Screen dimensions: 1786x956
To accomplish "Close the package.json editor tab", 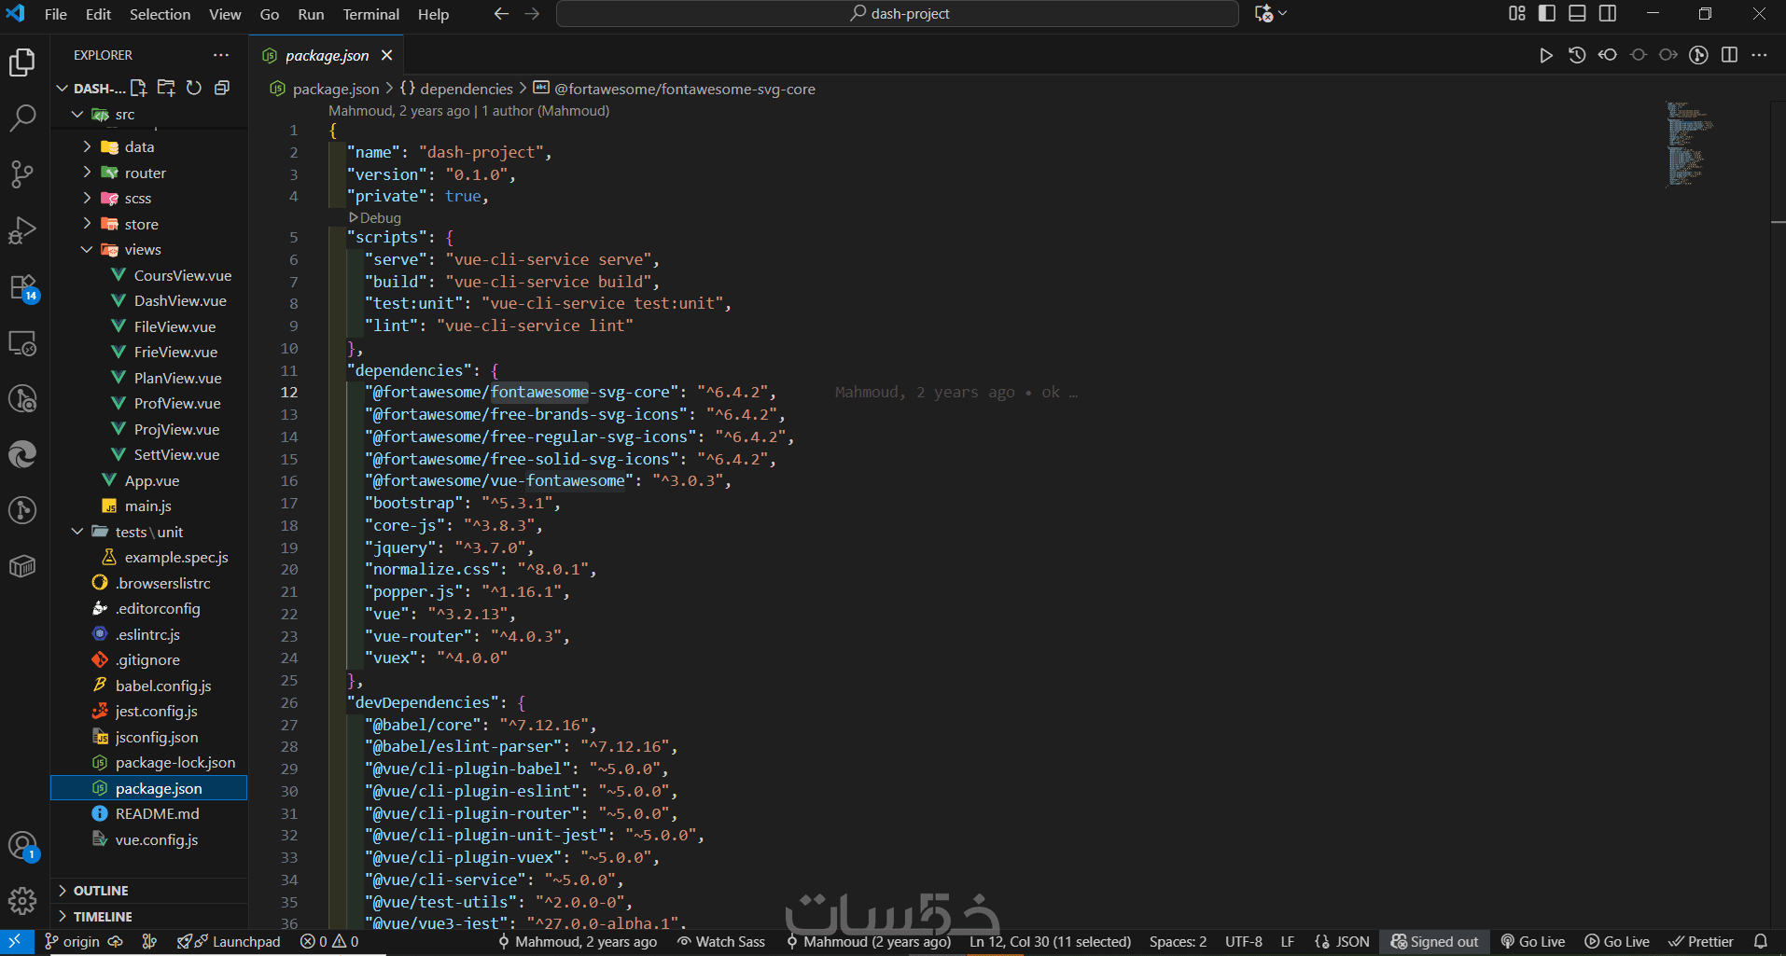I will pos(387,55).
